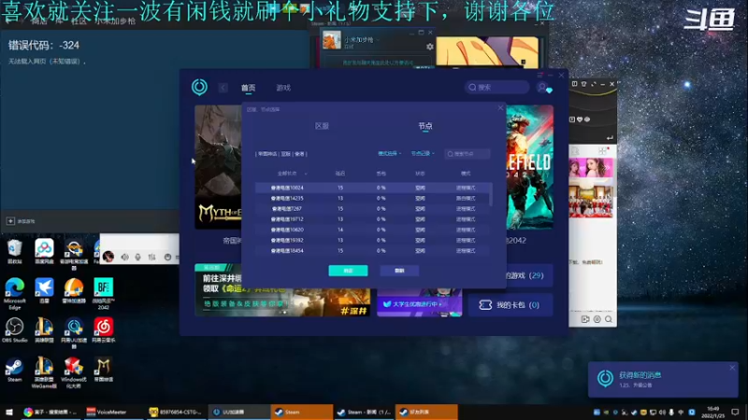Dismiss the 获得新的消息 notification
Image resolution: width=748 pixels, height=420 pixels.
[732, 368]
